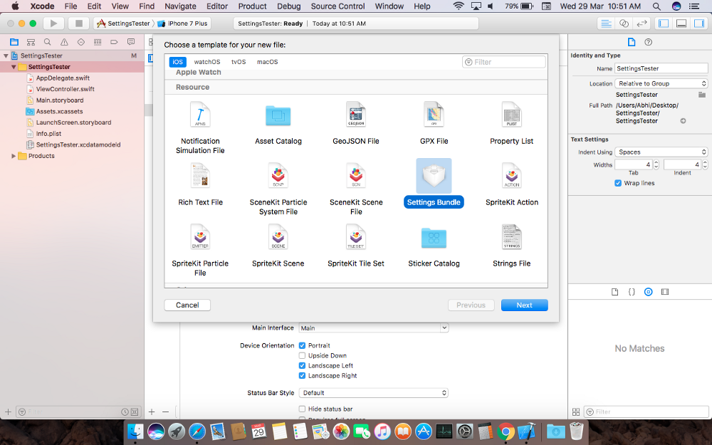Open the Project navigator folder icon
This screenshot has width=712, height=445.
tap(14, 42)
